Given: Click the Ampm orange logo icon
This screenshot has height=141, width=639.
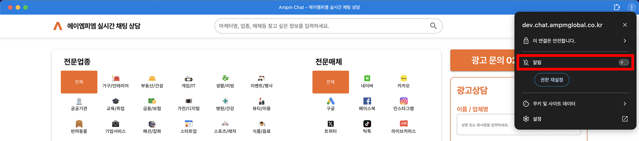Looking at the screenshot, I should click(x=58, y=26).
